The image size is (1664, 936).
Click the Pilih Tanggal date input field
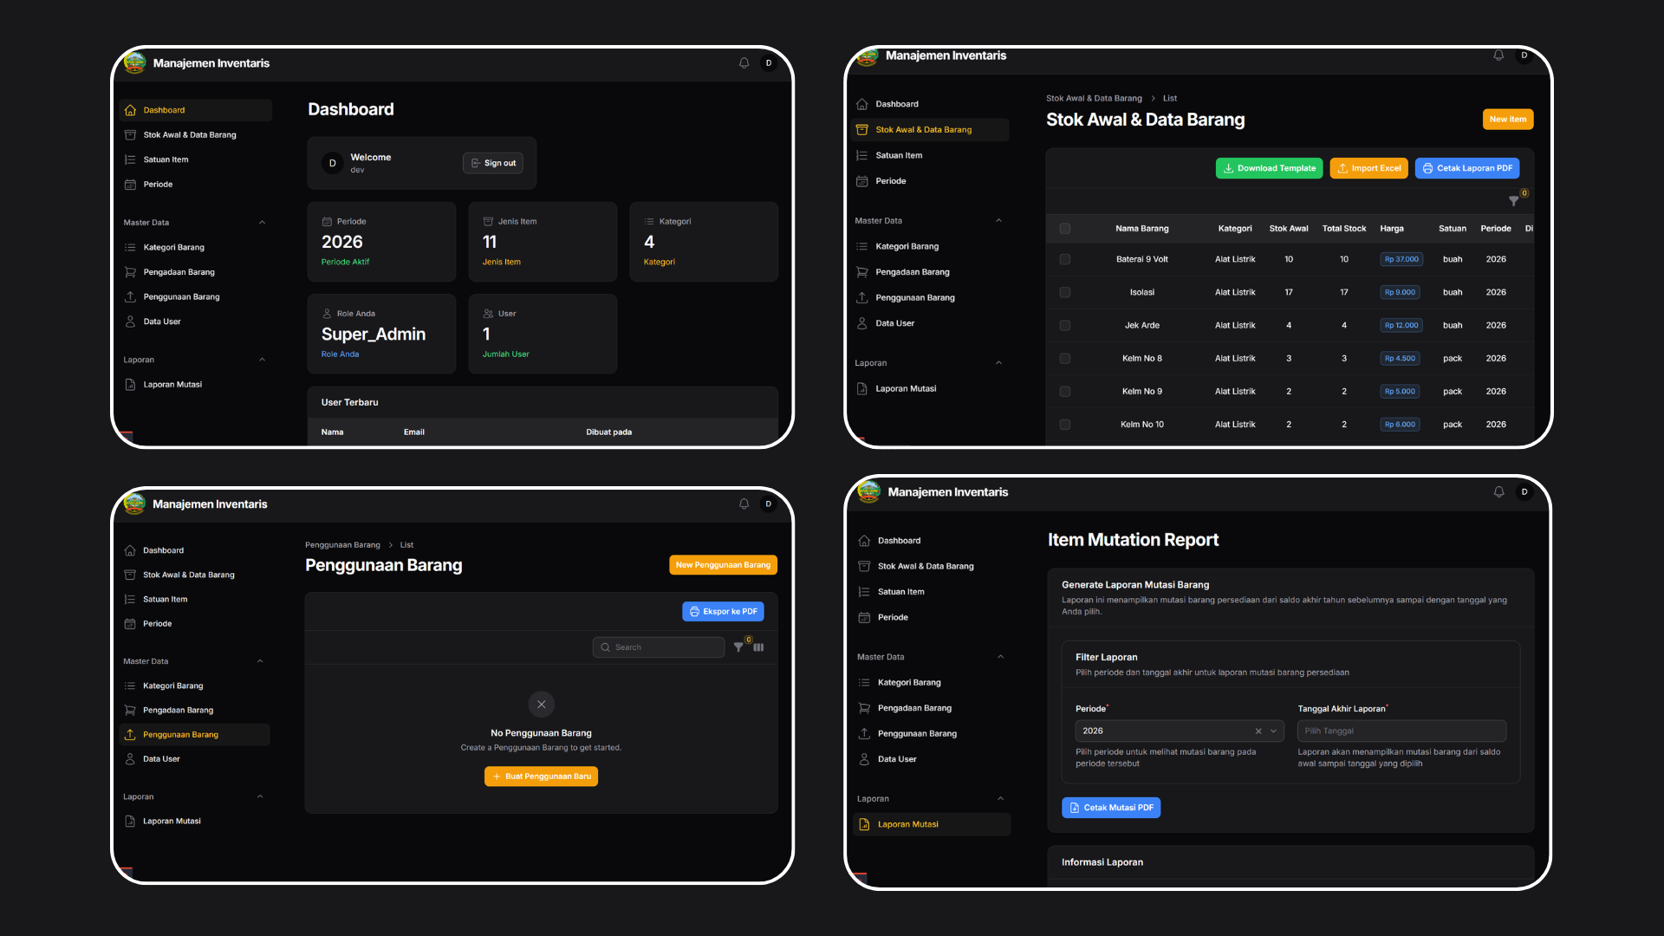[1401, 731]
